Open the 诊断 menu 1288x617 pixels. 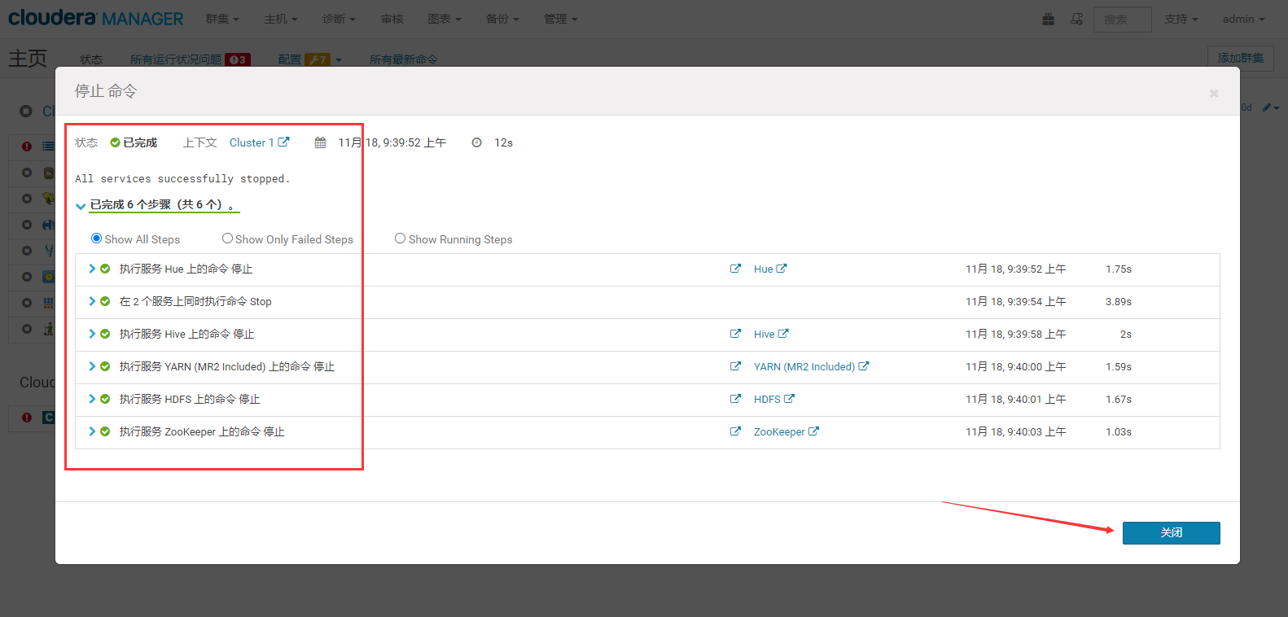point(339,19)
